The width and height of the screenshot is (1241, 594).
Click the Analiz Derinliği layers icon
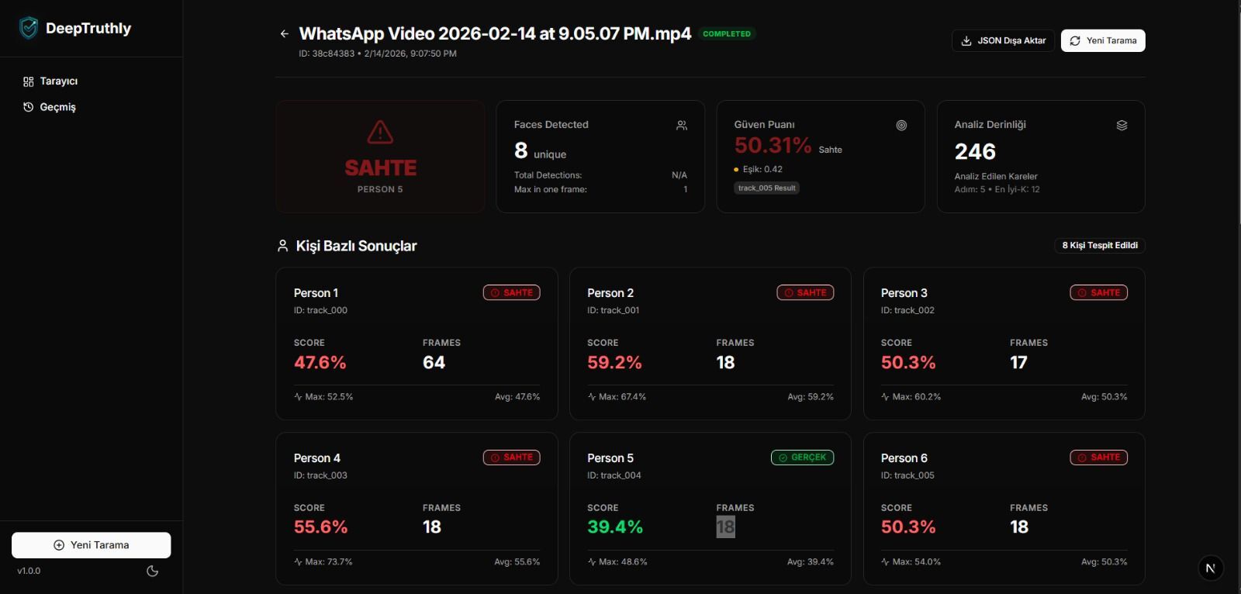1122,126
